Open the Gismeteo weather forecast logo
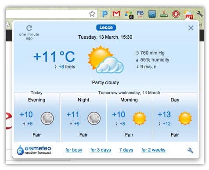The image size is (209, 170). click(34, 150)
